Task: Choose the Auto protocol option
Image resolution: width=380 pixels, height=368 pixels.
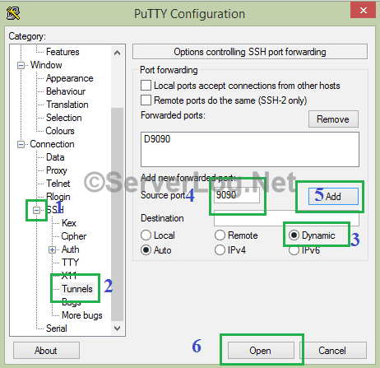Action: coord(146,250)
